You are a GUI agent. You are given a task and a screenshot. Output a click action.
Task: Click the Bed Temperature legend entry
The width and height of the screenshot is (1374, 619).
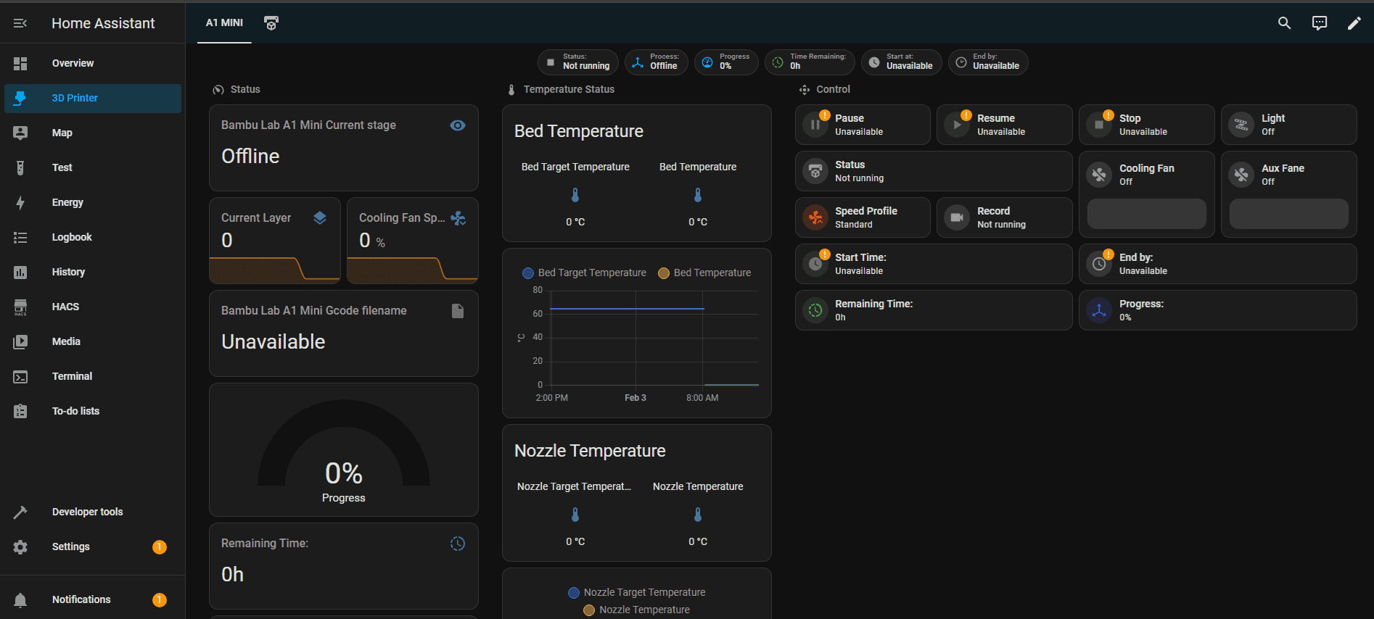[x=704, y=273]
